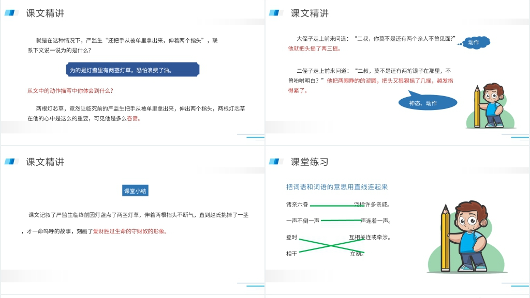Click the blue parallelogram icon beside the first 课文精讲 title
530x298 pixels.
(11, 13)
